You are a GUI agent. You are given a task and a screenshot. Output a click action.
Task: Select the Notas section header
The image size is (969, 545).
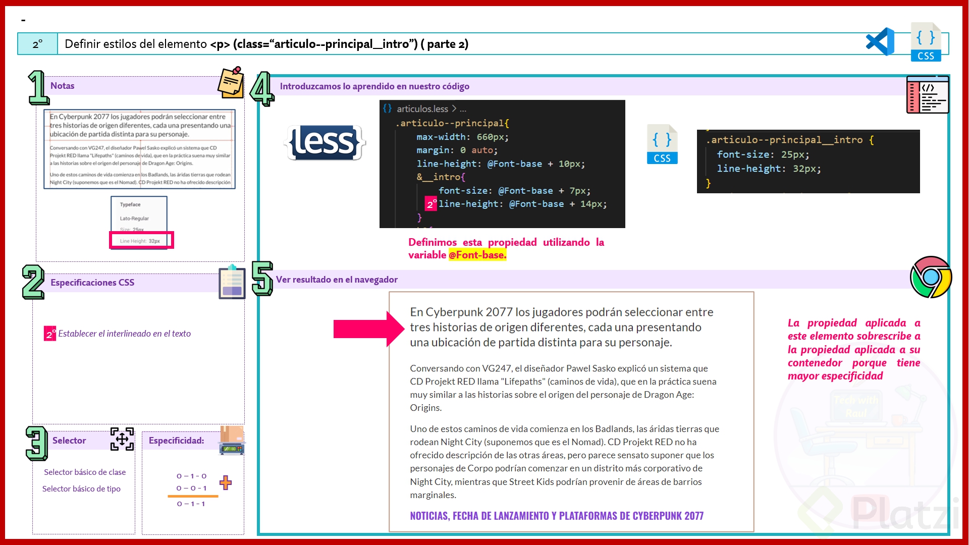coord(62,86)
